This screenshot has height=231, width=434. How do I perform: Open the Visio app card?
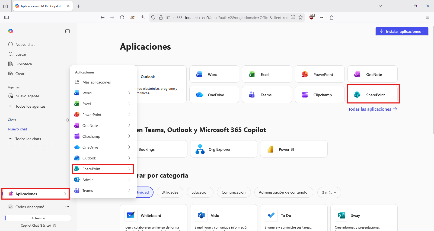tap(224, 218)
